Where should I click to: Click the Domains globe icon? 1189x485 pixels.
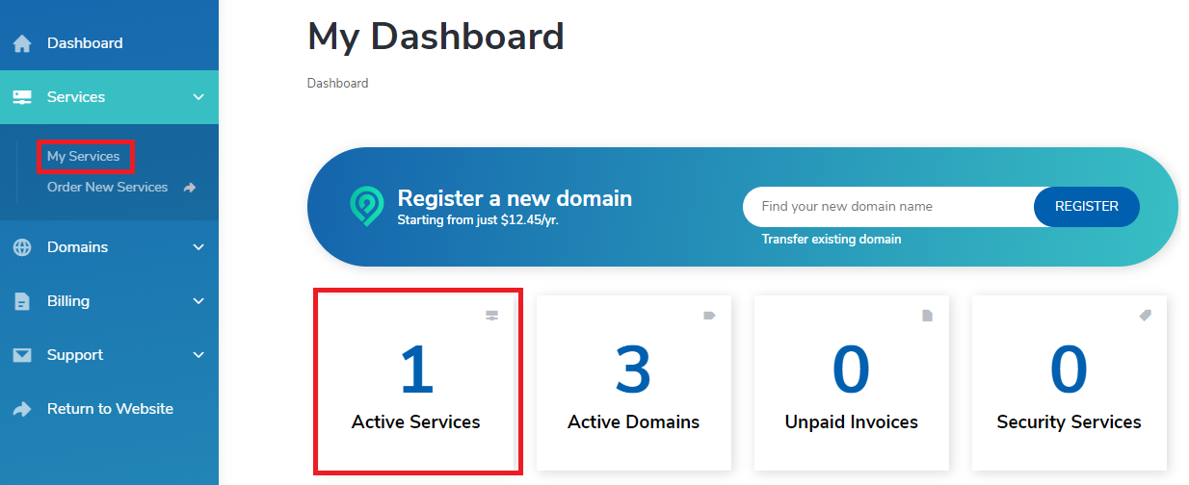click(22, 247)
